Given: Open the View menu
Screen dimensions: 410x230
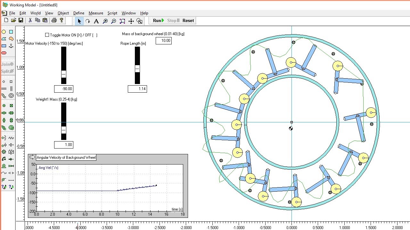Looking at the screenshot, I should (x=49, y=13).
